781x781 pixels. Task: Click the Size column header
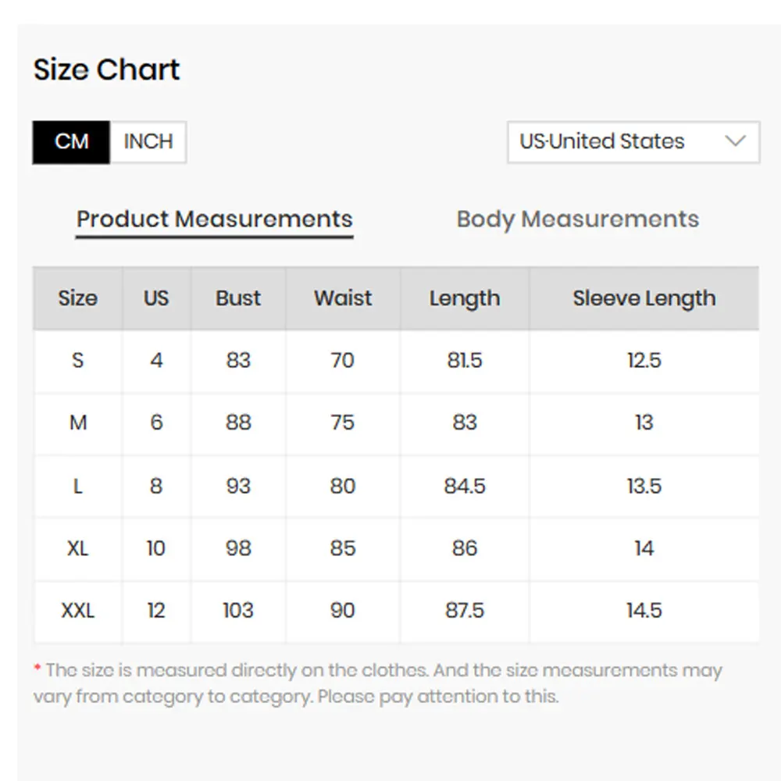click(77, 298)
